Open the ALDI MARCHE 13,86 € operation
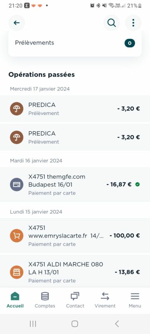This screenshot has height=334, width=150. point(75,272)
